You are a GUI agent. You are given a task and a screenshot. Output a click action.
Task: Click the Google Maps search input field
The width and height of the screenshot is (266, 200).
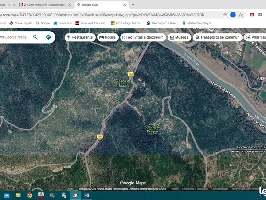[15, 37]
